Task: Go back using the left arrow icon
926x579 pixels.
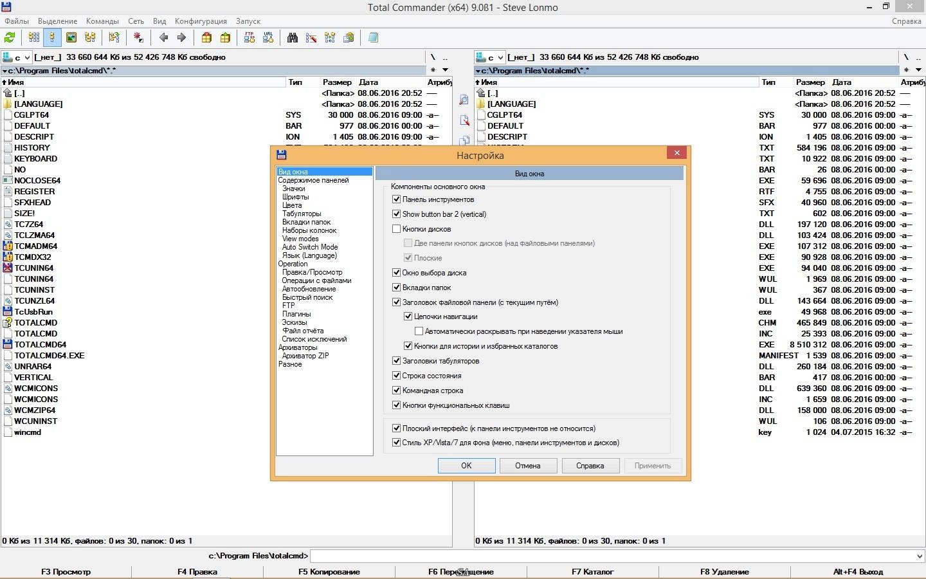Action: click(x=163, y=38)
